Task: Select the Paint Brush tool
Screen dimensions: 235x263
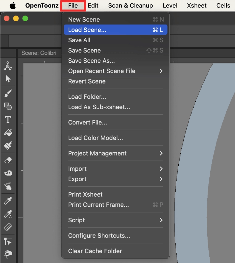Action: (8, 145)
